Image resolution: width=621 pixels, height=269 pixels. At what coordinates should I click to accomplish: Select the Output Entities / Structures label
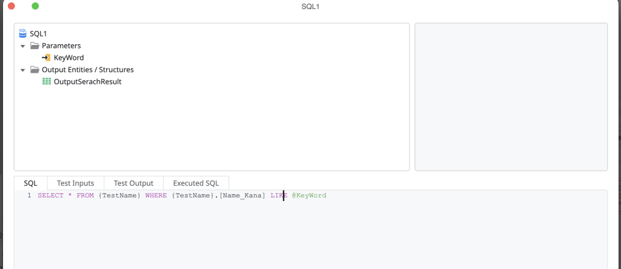(x=87, y=70)
